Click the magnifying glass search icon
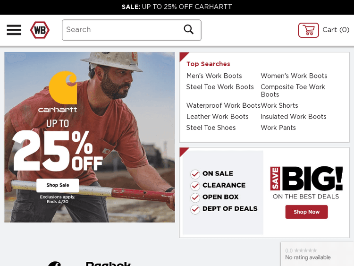The height and width of the screenshot is (266, 354). tap(188, 29)
